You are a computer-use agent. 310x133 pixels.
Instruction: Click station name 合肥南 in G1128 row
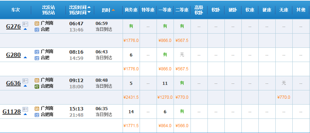point(47,115)
